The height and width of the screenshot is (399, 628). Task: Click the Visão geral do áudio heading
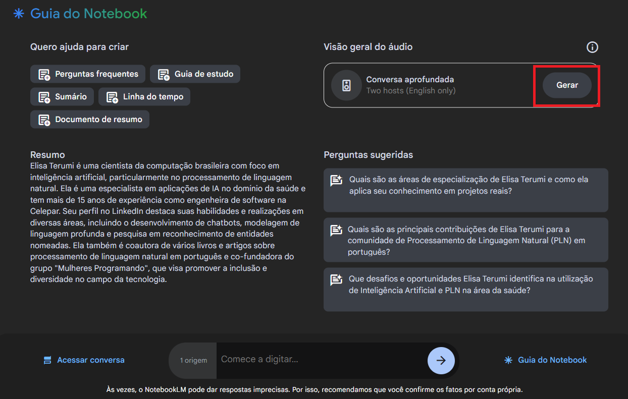(x=368, y=47)
